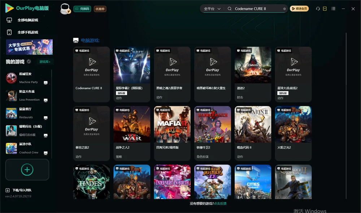The height and width of the screenshot is (213, 361).
Task: Open the 星际争霸2 (国际服) game card
Action: point(132,74)
